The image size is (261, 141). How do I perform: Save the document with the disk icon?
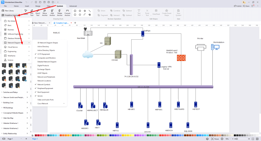click(44, 2)
